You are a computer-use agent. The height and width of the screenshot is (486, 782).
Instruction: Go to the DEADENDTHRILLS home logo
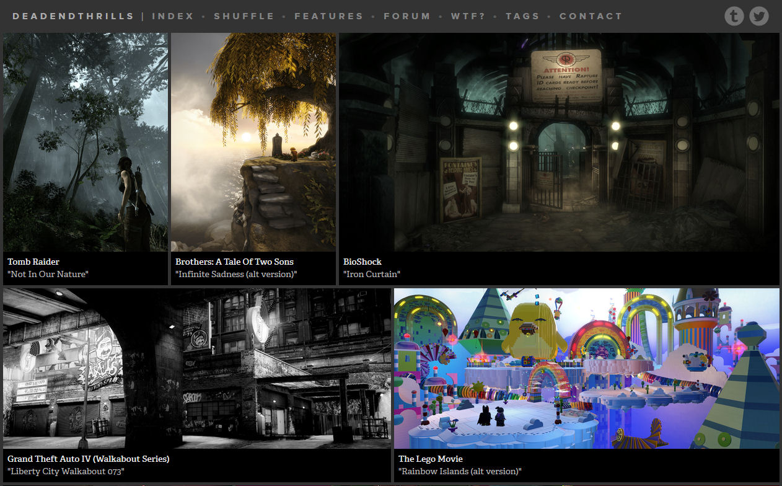point(73,16)
